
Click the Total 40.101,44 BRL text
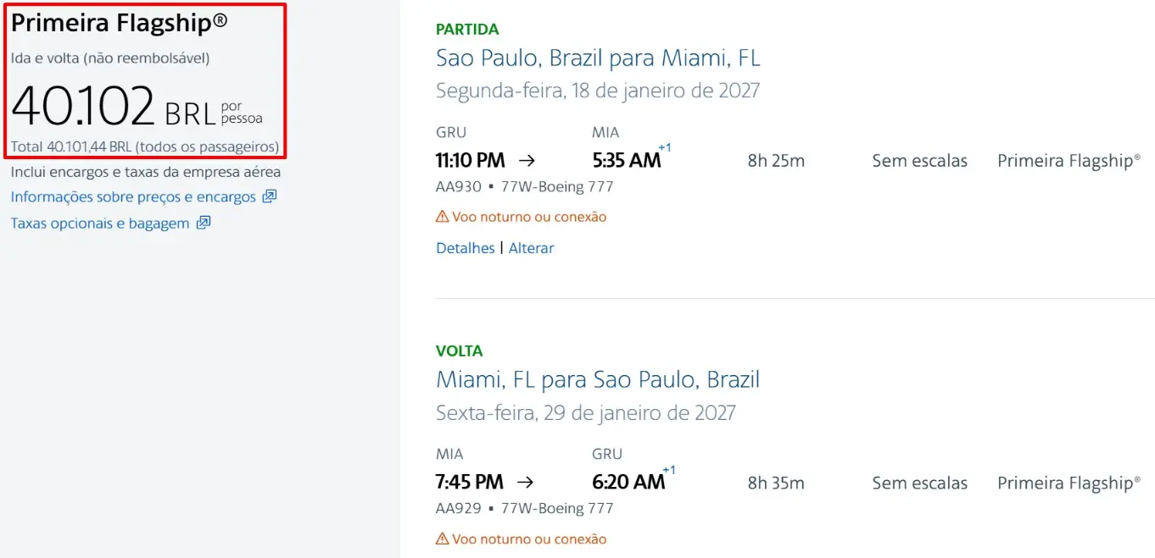click(x=145, y=147)
